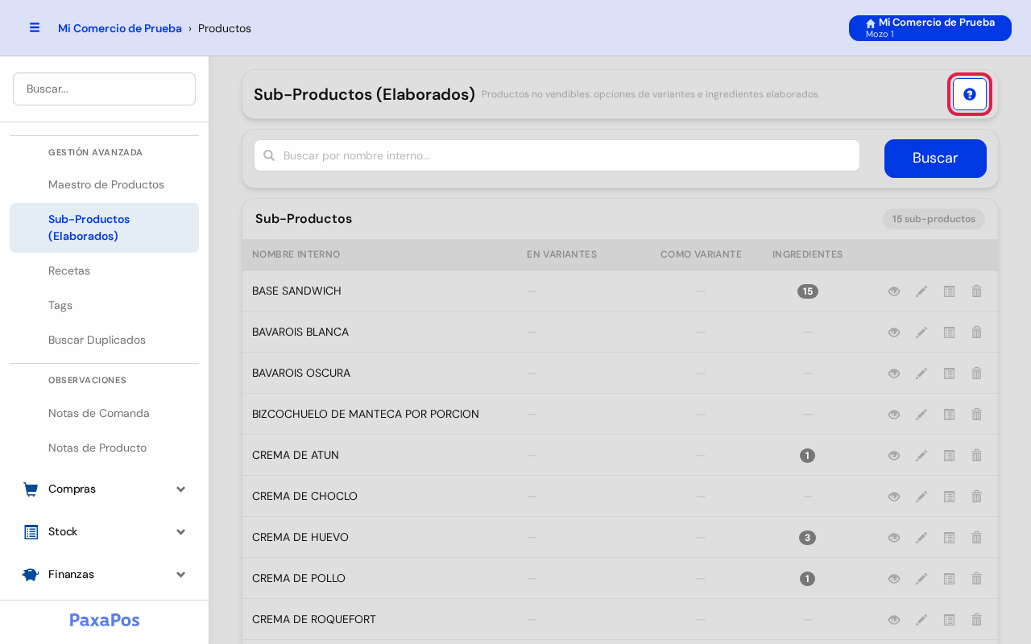The width and height of the screenshot is (1031, 644).
Task: Edit CREMA DE HUEVO with pencil icon
Action: point(921,538)
